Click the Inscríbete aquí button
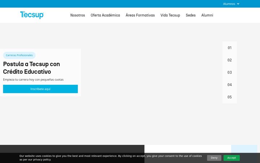Screen dimensions: 260x163 tap(40, 89)
